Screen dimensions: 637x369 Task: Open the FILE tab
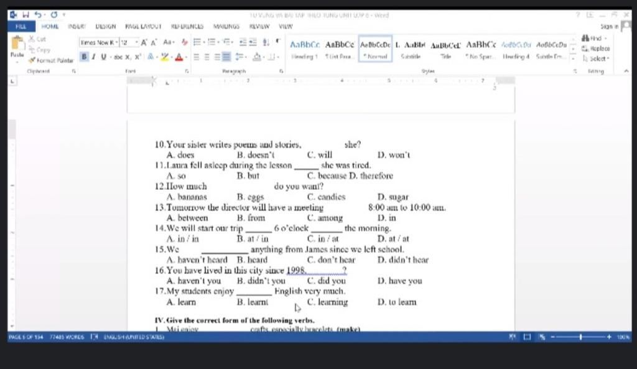[x=21, y=26]
